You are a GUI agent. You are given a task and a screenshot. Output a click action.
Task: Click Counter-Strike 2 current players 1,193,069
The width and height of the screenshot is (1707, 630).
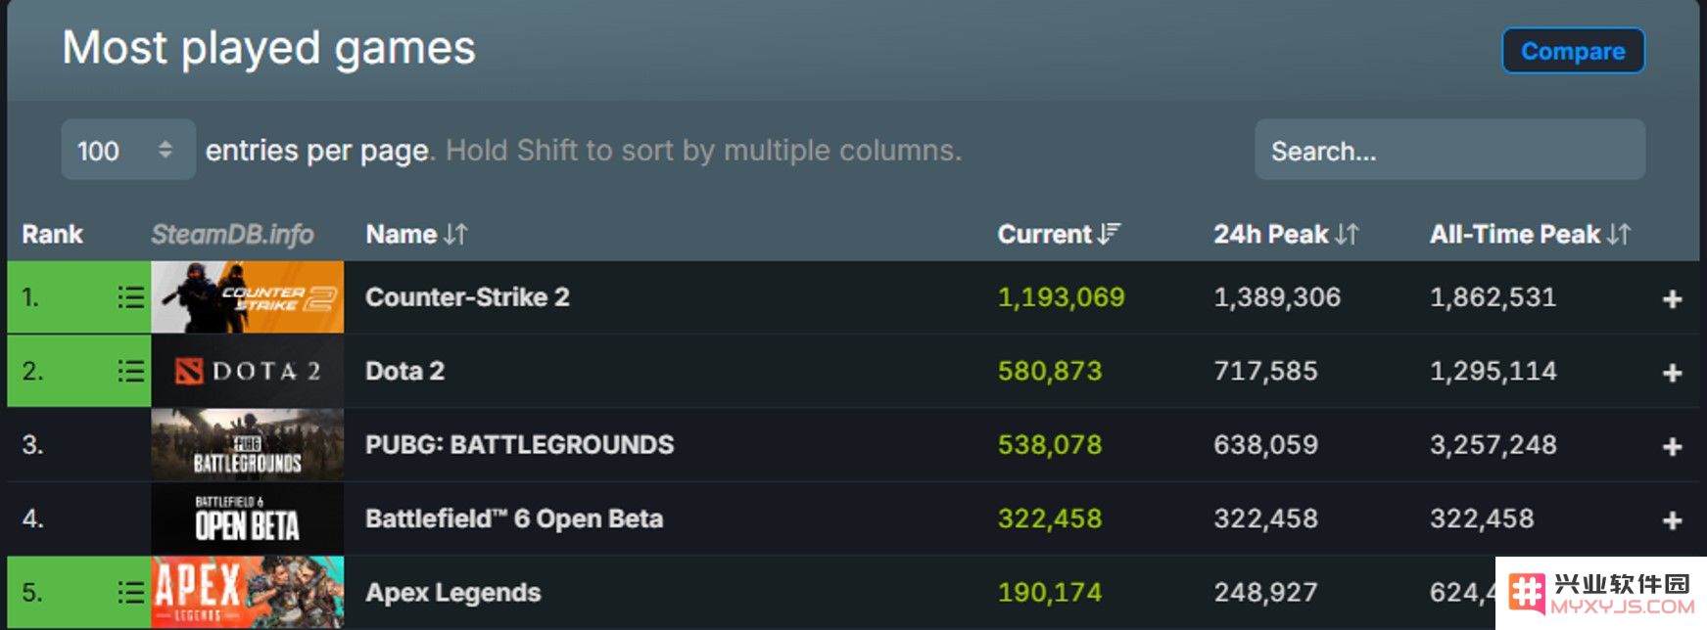coord(1062,297)
